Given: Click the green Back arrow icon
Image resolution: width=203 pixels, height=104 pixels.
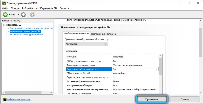Looking at the screenshot, I should (x=5, y=15).
